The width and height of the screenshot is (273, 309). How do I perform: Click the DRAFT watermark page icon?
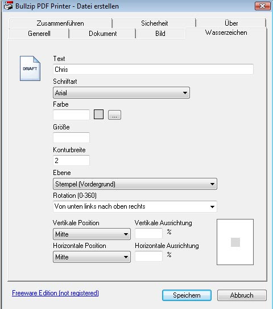(30, 68)
